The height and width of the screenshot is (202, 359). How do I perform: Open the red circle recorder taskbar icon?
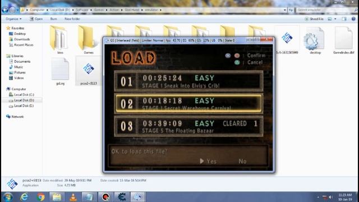pos(105,197)
